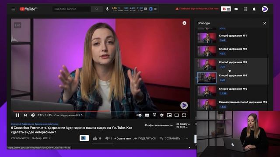The width and height of the screenshot is (280, 157).
Task: Open the #удержание hashtag link
Action: pos(28,124)
